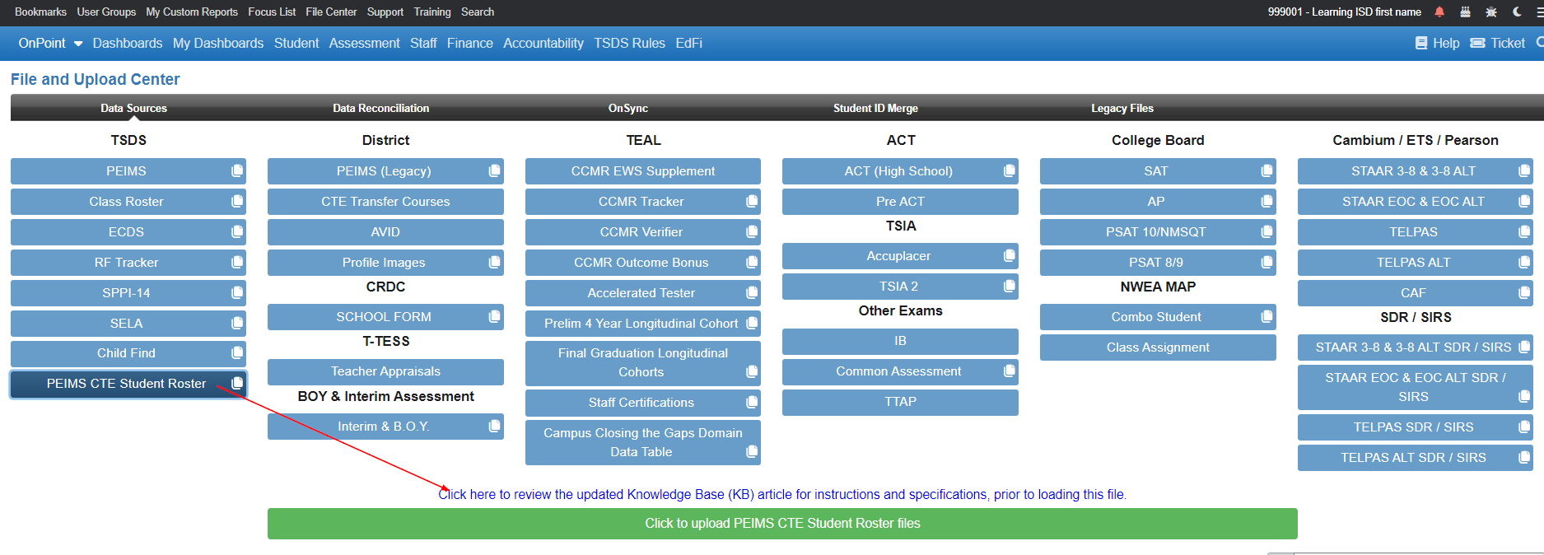Click the copy icon on Class Roster
Image resolution: width=1544 pixels, height=555 pixels.
pos(237,201)
